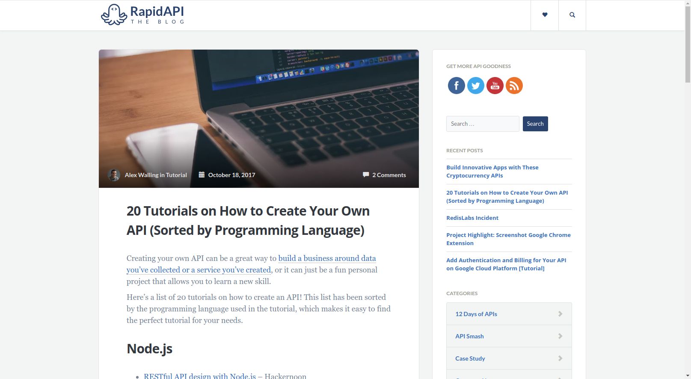Open the Twitter profile icon
The height and width of the screenshot is (379, 691).
[475, 86]
